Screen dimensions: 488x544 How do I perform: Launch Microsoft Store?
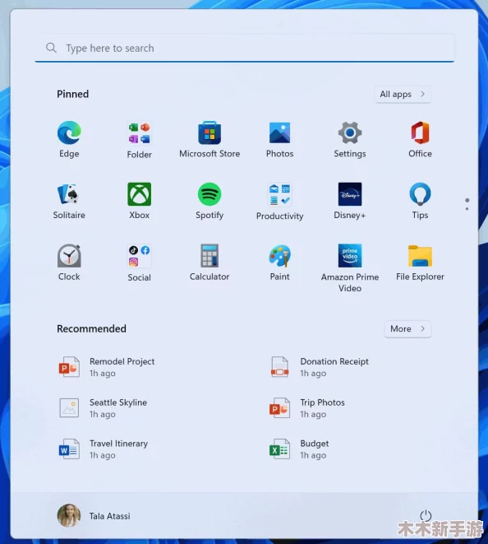coord(209,133)
